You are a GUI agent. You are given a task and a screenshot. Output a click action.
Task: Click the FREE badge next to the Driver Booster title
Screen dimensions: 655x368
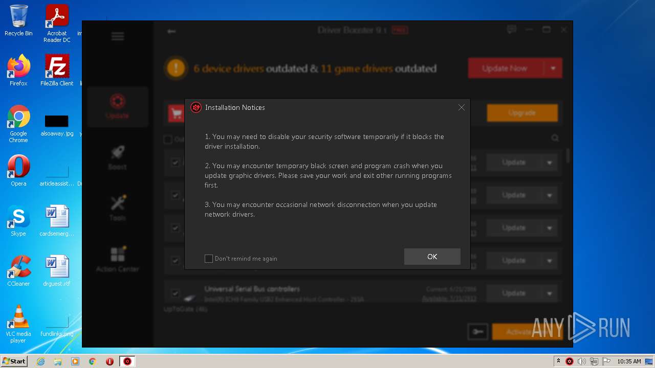(400, 30)
